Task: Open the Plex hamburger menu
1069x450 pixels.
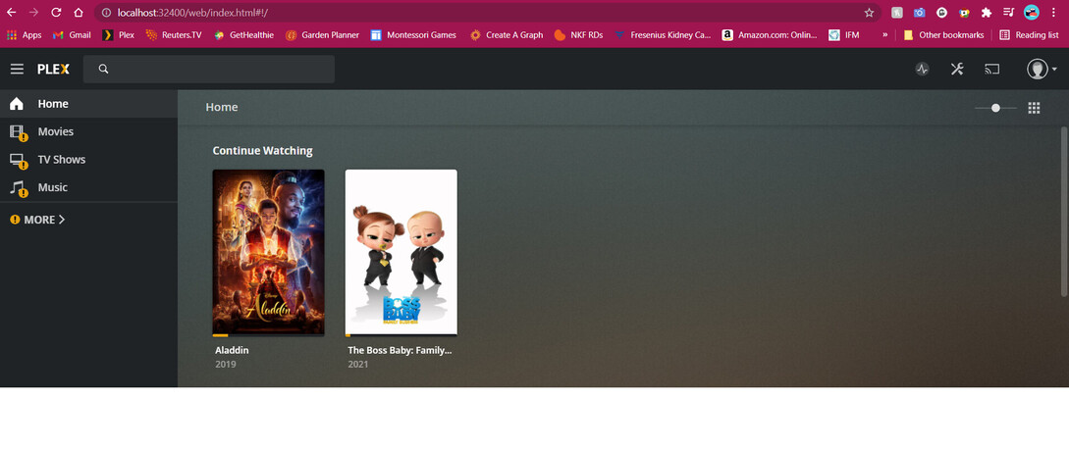Action: (17, 69)
